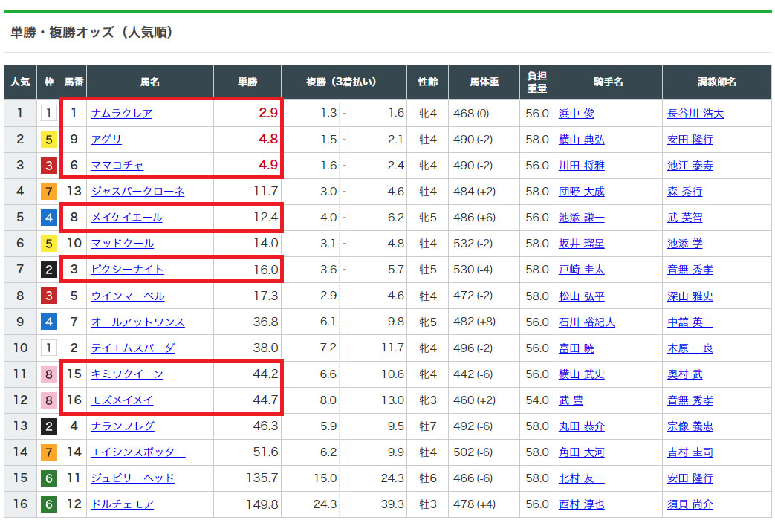The image size is (775, 520).
Task: Open trainer link 須貝 尚介
Action: click(x=690, y=504)
